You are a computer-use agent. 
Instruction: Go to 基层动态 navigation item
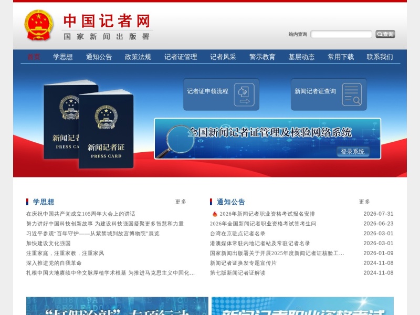[x=301, y=57]
